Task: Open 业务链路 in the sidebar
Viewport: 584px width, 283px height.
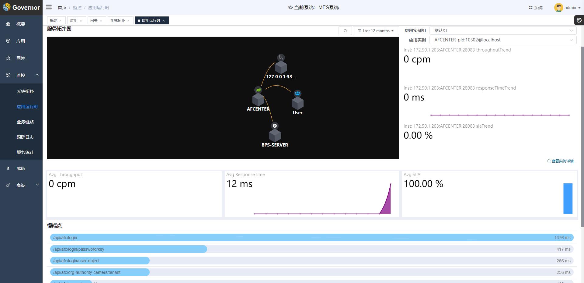Action: [x=25, y=122]
